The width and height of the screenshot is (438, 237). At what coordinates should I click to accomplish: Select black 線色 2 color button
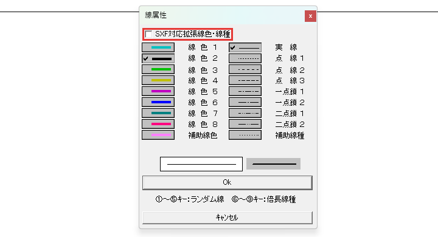pyautogui.click(x=158, y=58)
